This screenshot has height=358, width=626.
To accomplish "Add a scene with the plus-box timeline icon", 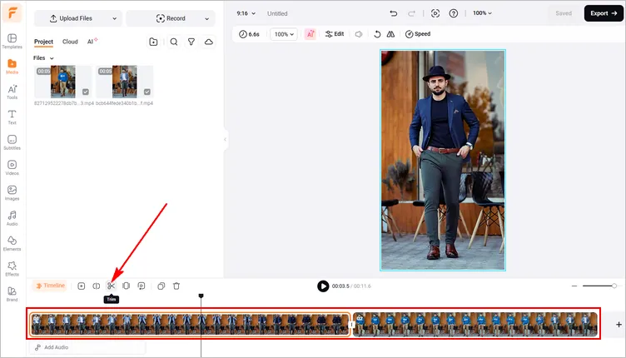I will point(81,286).
